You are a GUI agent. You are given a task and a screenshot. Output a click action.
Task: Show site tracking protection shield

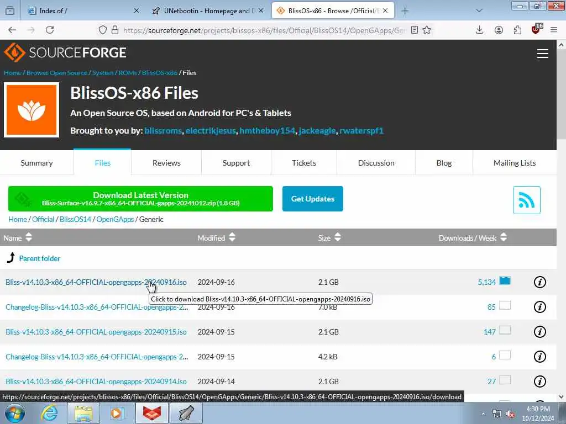(x=103, y=30)
